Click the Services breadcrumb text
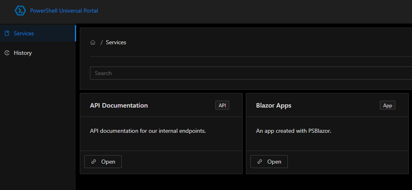 pos(116,43)
